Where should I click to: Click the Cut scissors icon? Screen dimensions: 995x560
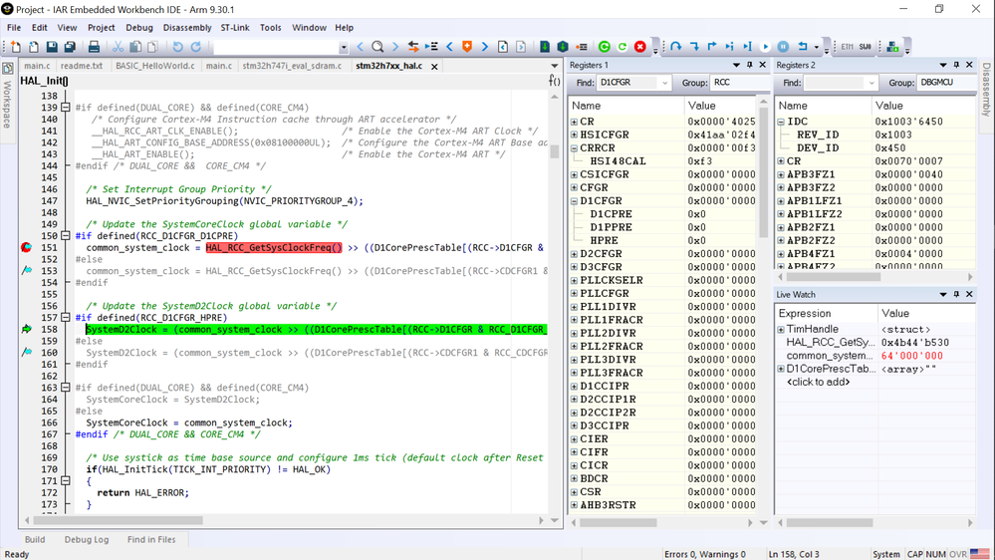pyautogui.click(x=118, y=47)
